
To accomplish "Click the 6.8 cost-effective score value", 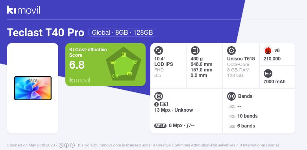I will coord(77,65).
